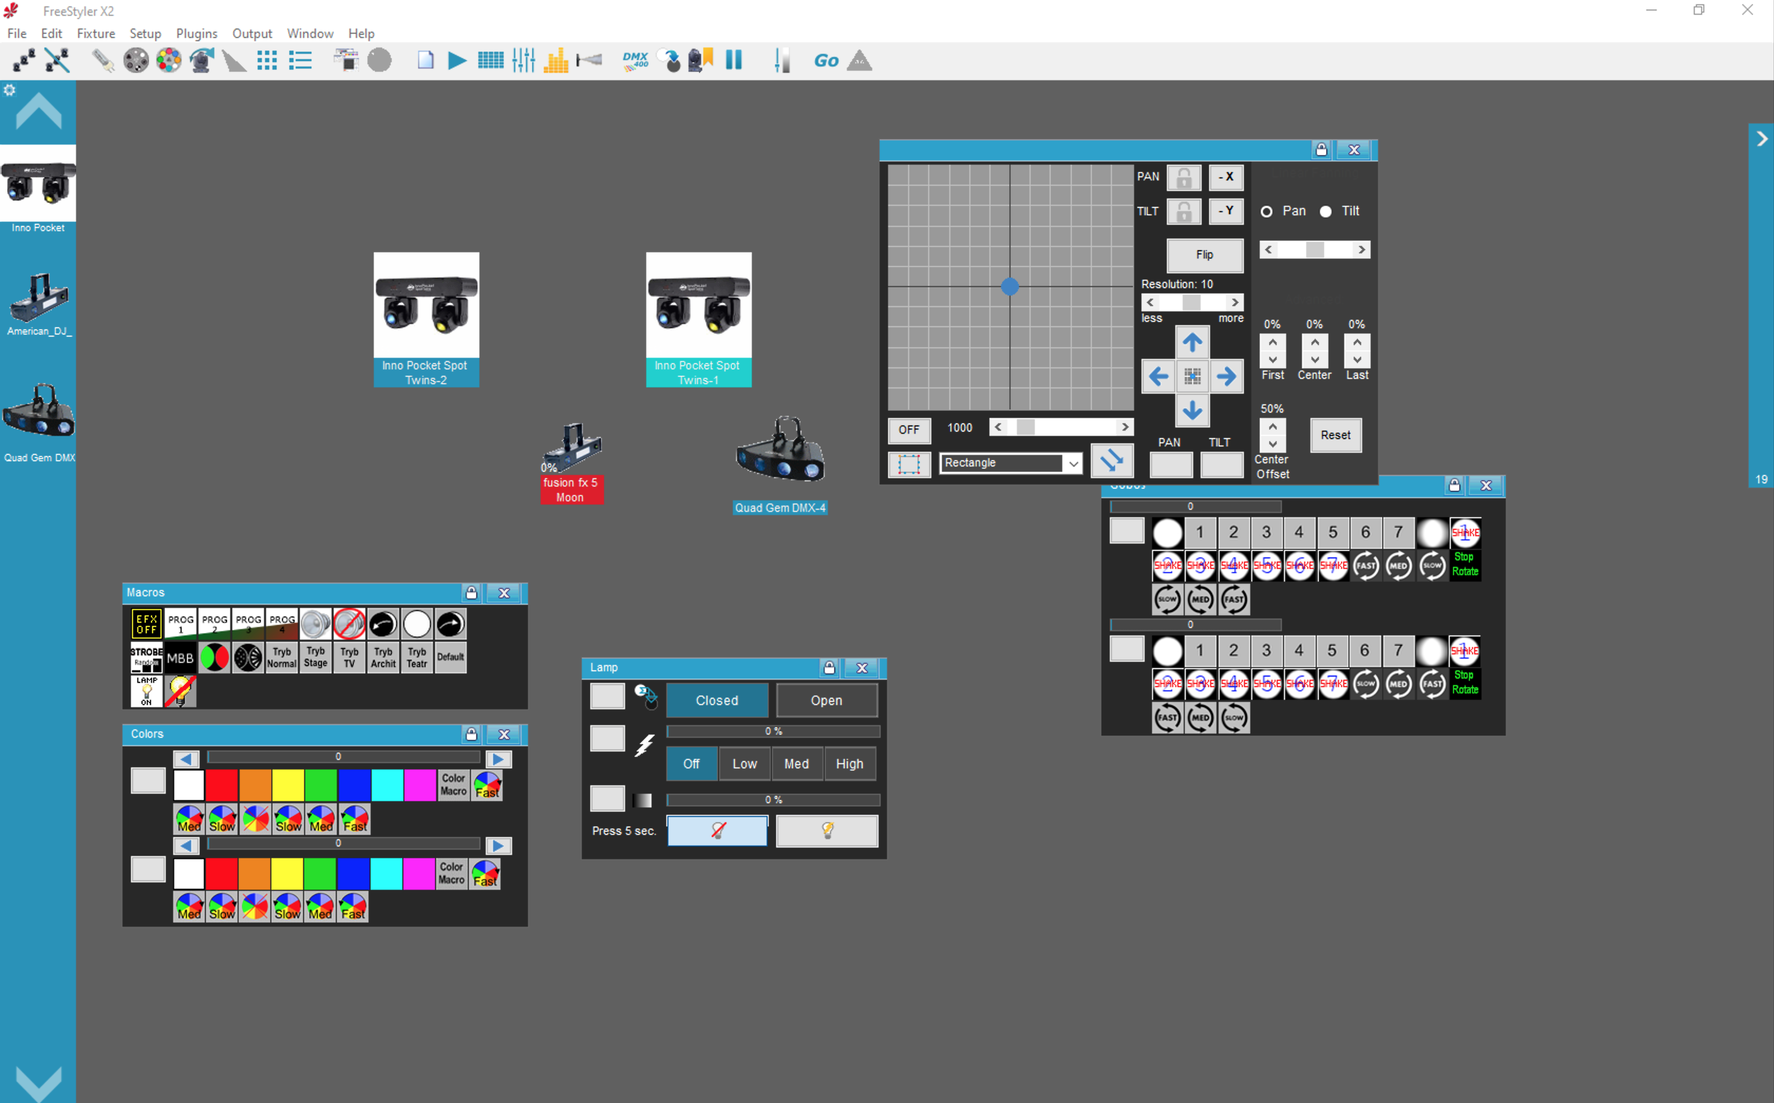Click the EFX OFF macro icon
The height and width of the screenshot is (1103, 1774).
coord(146,624)
